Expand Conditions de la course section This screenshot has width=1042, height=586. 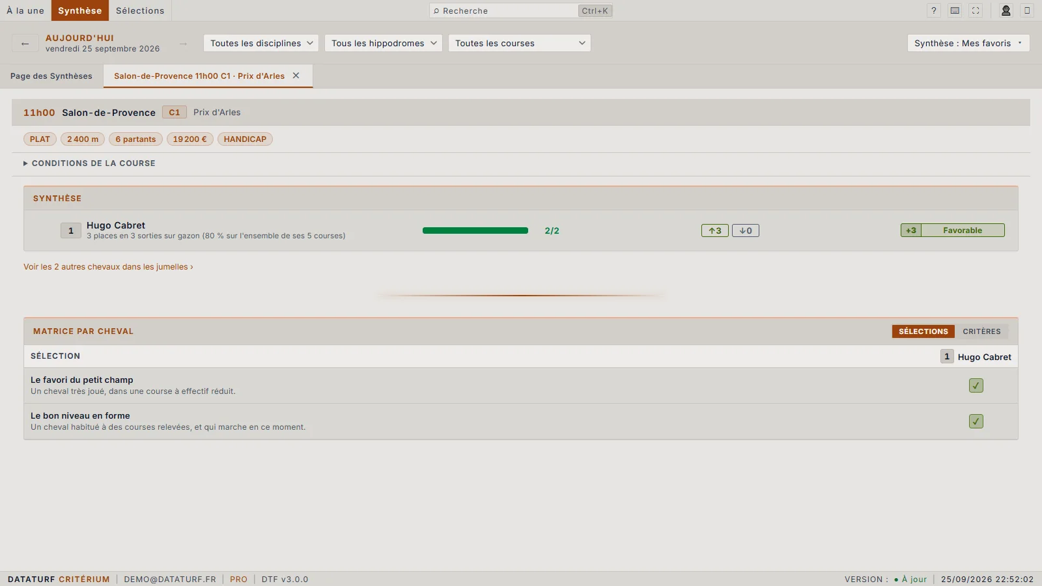[89, 163]
